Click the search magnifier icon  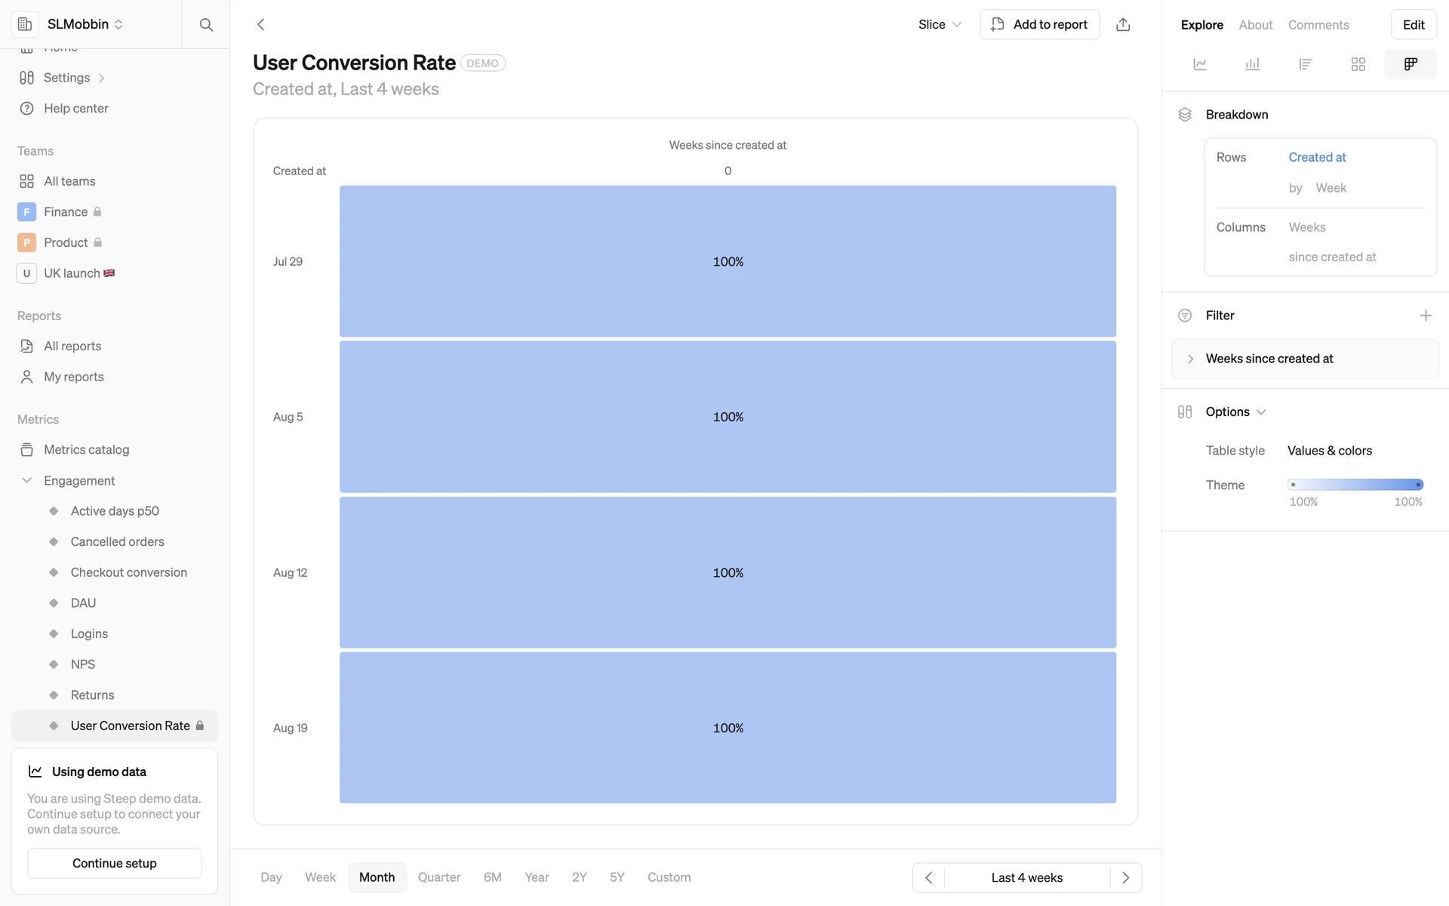point(206,25)
